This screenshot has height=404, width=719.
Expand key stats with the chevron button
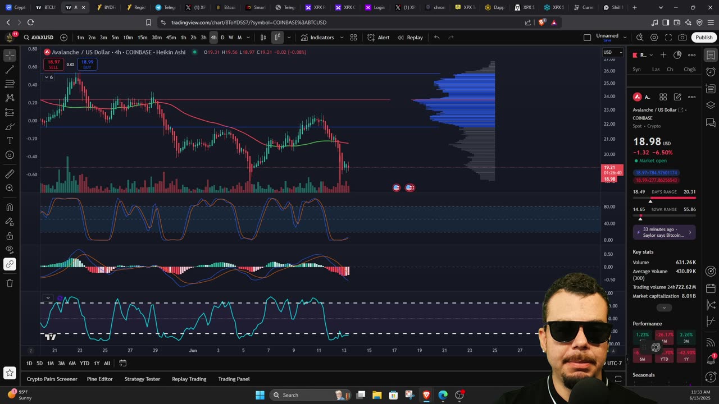point(664,307)
